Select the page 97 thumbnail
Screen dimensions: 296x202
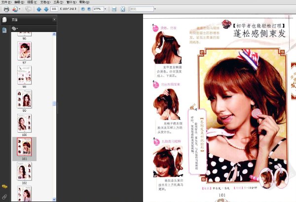[24, 51]
